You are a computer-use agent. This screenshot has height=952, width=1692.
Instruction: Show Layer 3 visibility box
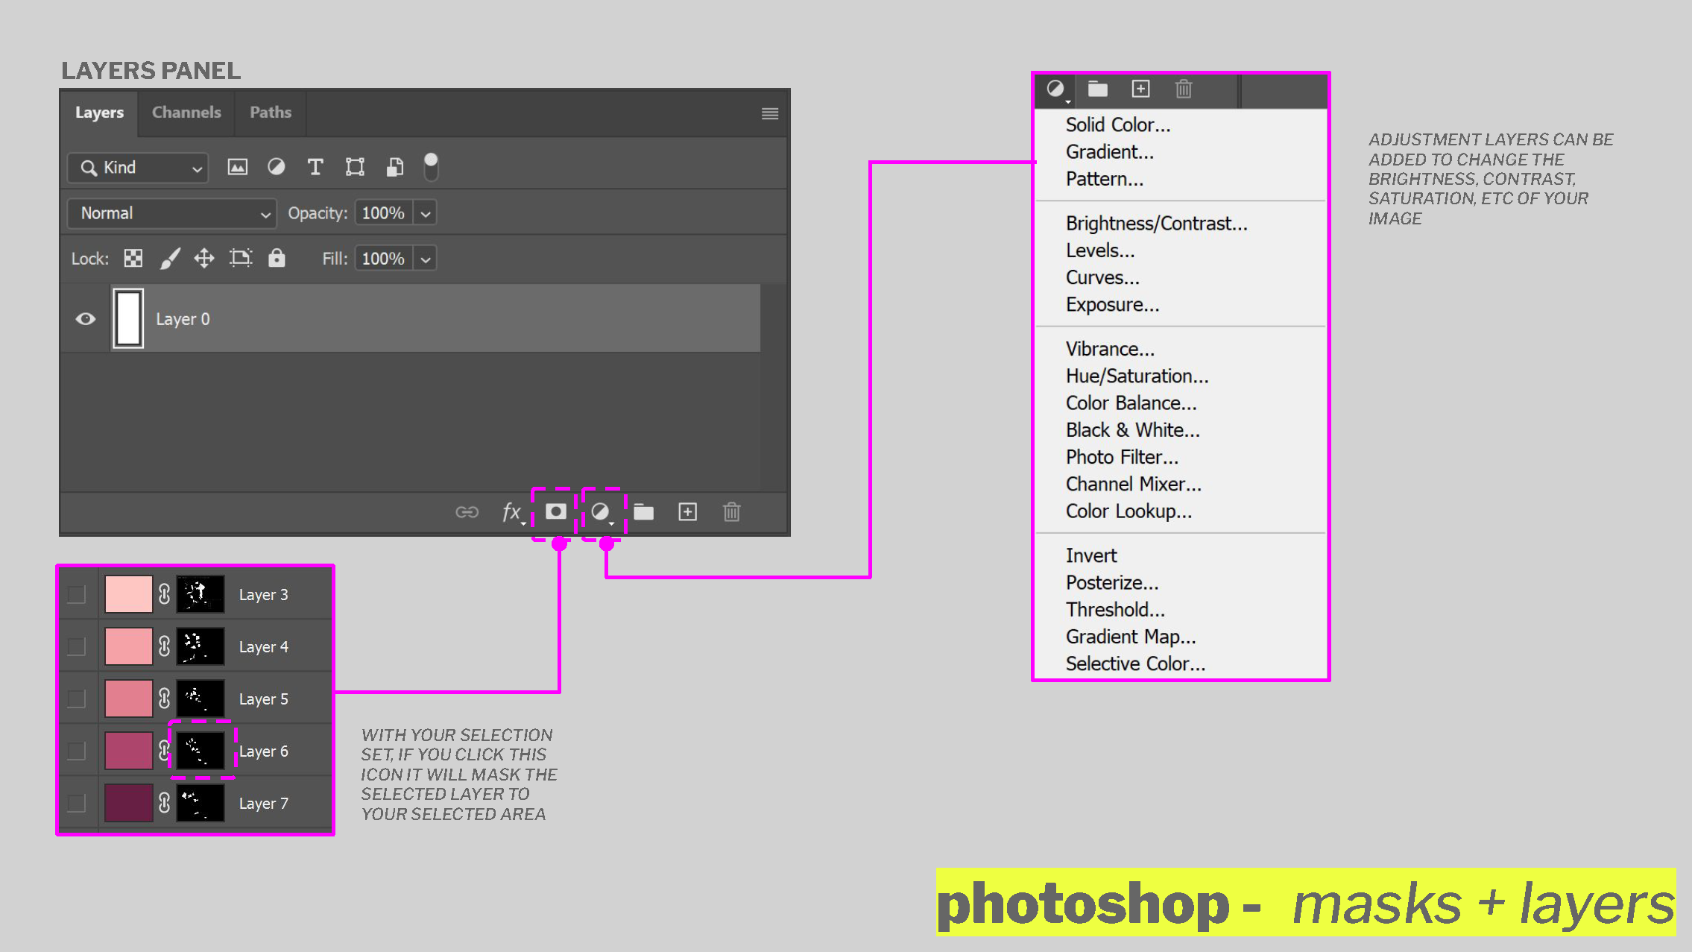[77, 594]
